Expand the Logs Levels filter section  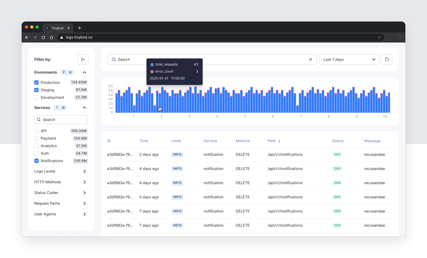[x=84, y=172]
